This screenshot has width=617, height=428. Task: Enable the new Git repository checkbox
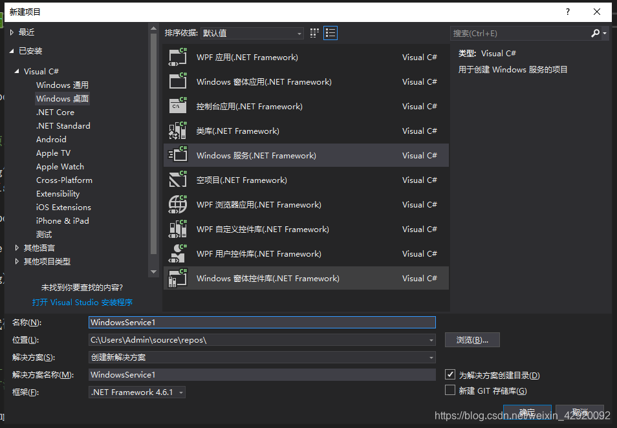click(450, 390)
